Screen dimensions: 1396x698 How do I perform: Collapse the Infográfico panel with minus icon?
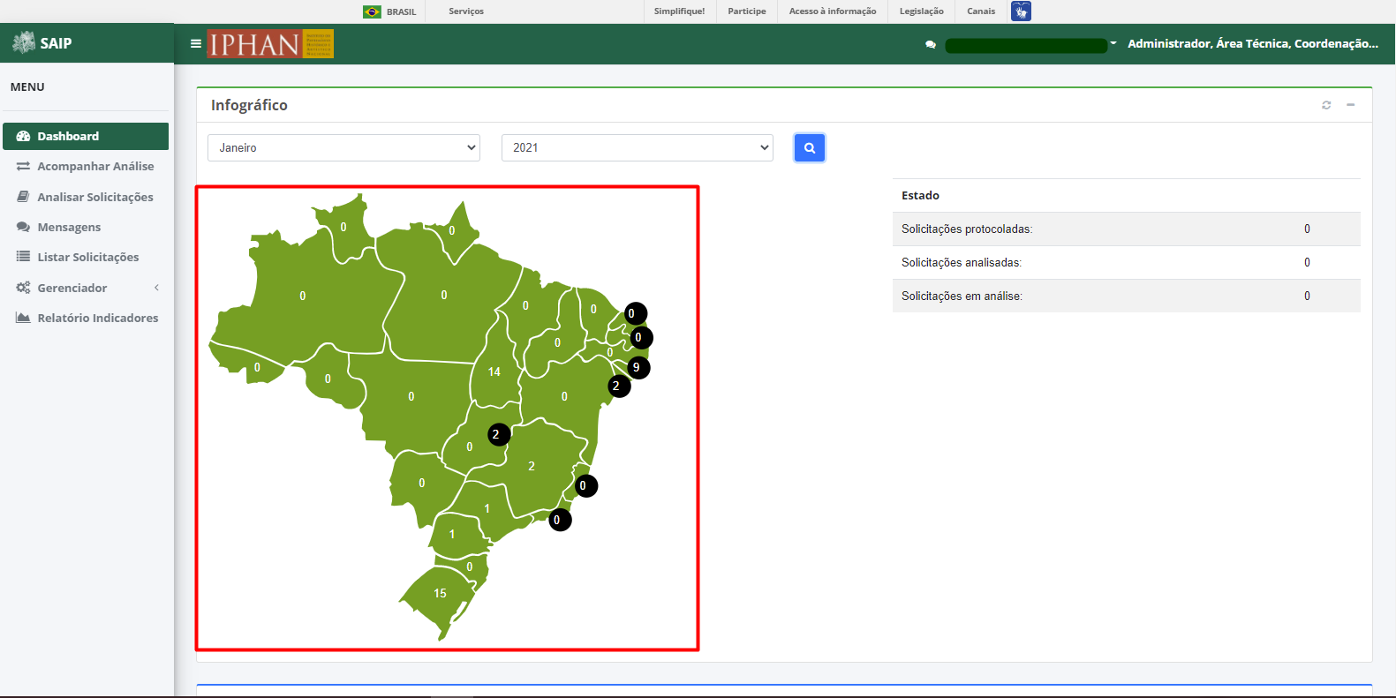coord(1350,105)
